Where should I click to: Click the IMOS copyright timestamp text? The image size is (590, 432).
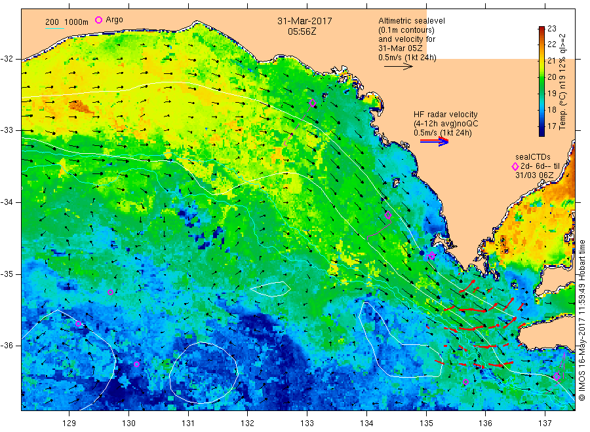581,320
